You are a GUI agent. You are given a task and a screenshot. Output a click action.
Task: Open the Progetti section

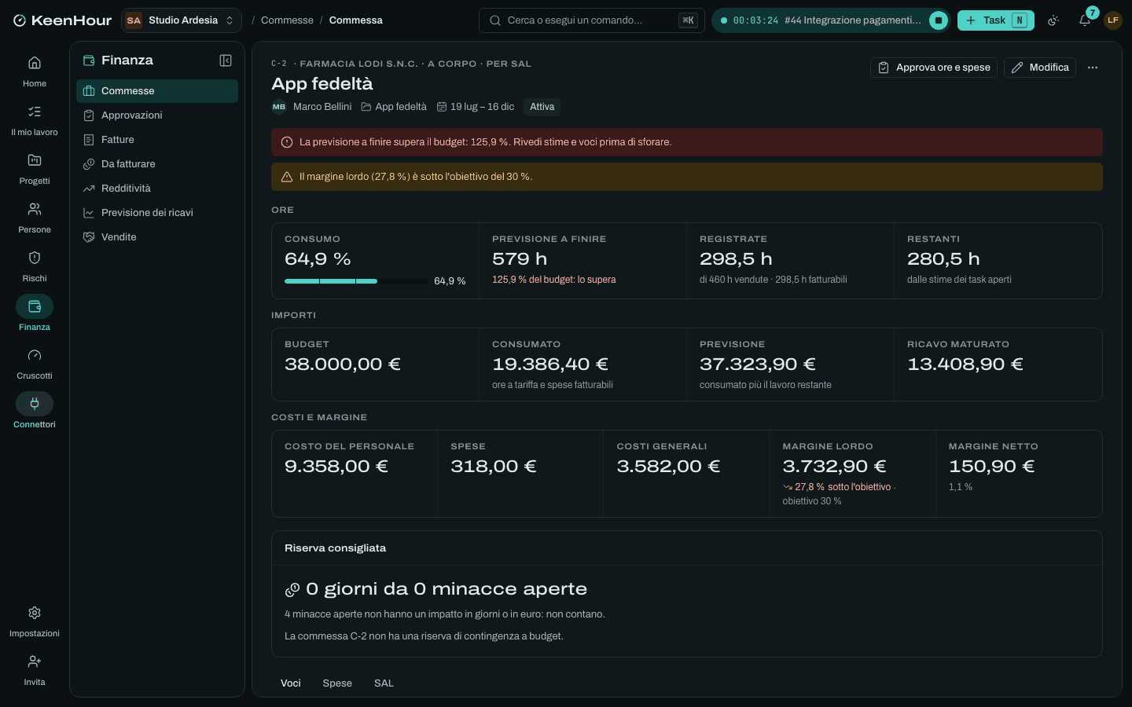[35, 168]
